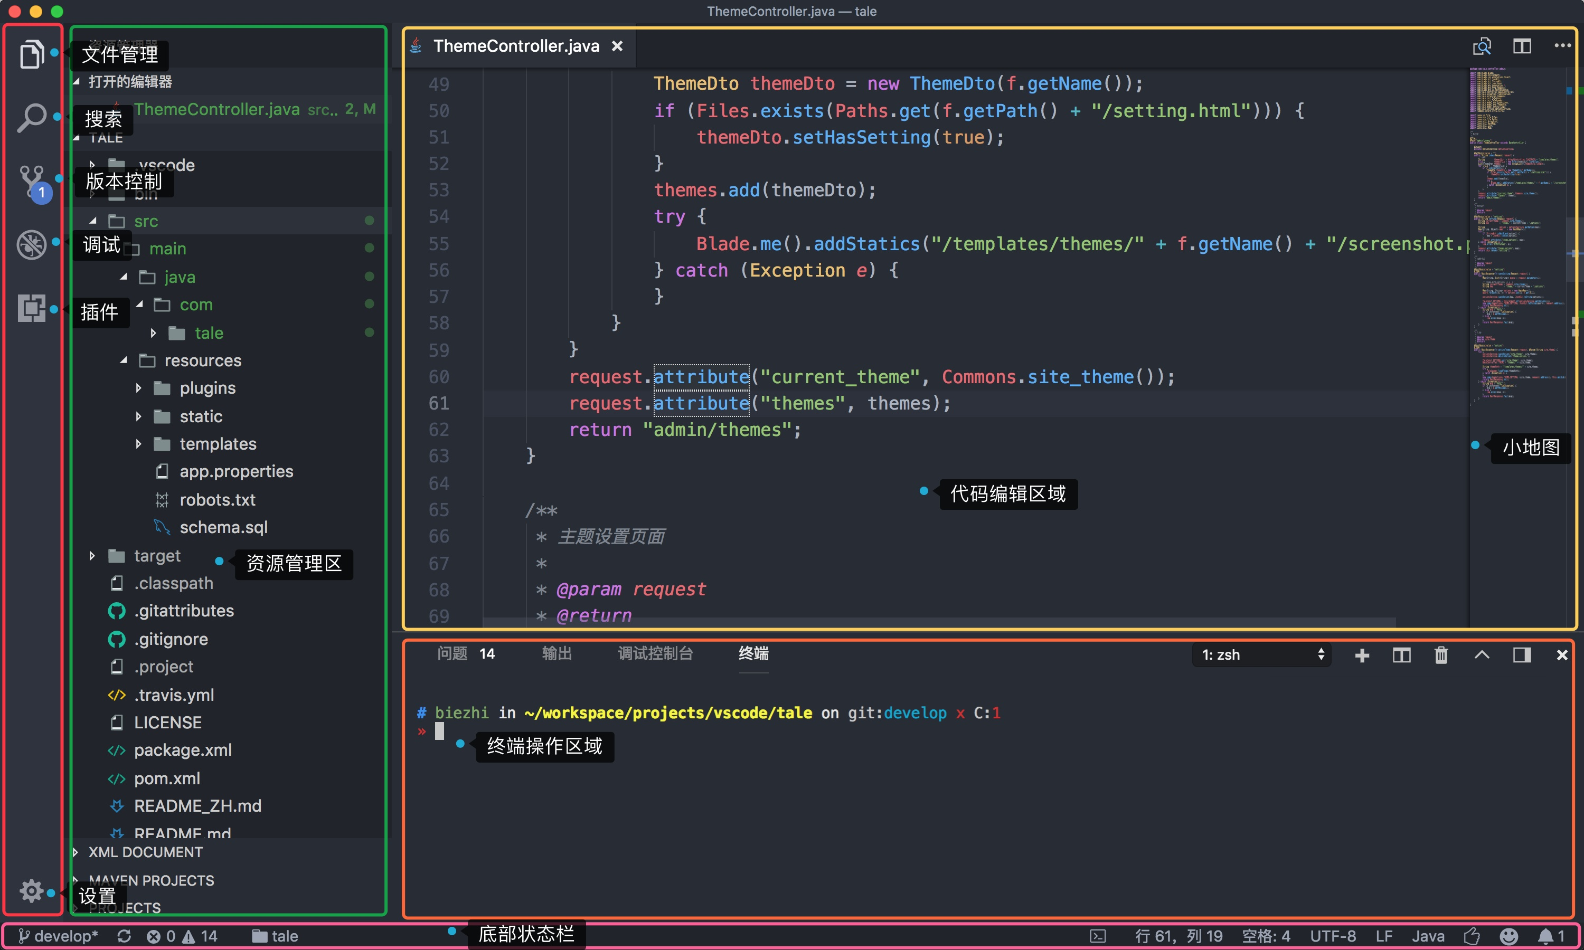
Task: Click the new terminal plus icon
Action: coord(1362,655)
